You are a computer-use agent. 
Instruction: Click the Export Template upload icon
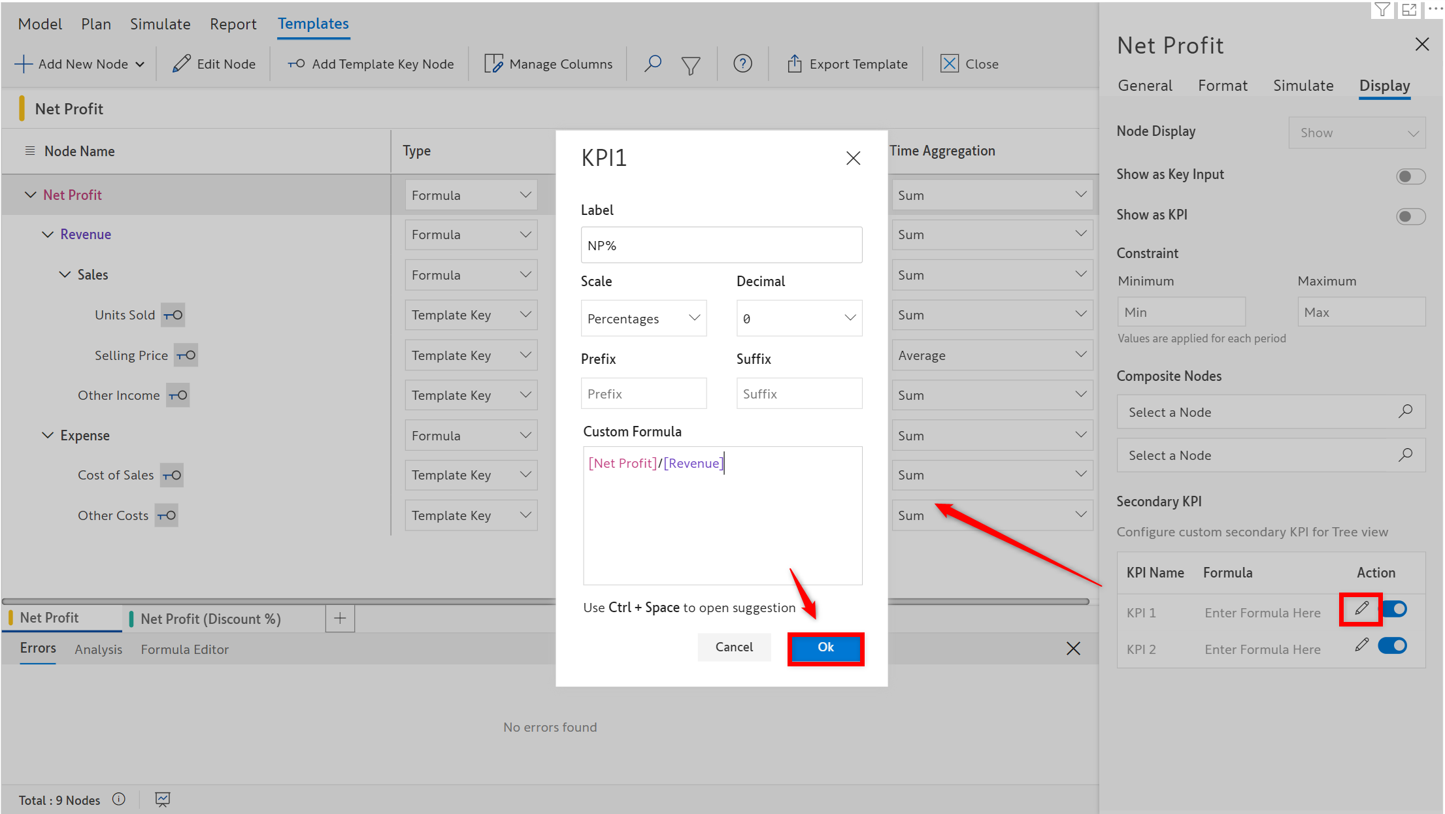pos(794,63)
